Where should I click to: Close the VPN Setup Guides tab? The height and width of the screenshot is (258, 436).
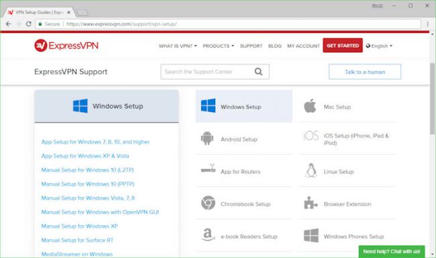pos(68,13)
